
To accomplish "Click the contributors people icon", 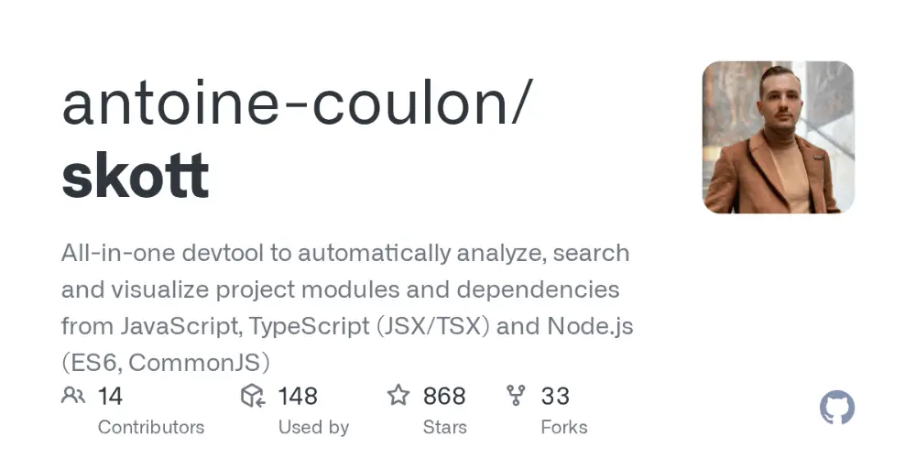I will tap(73, 396).
